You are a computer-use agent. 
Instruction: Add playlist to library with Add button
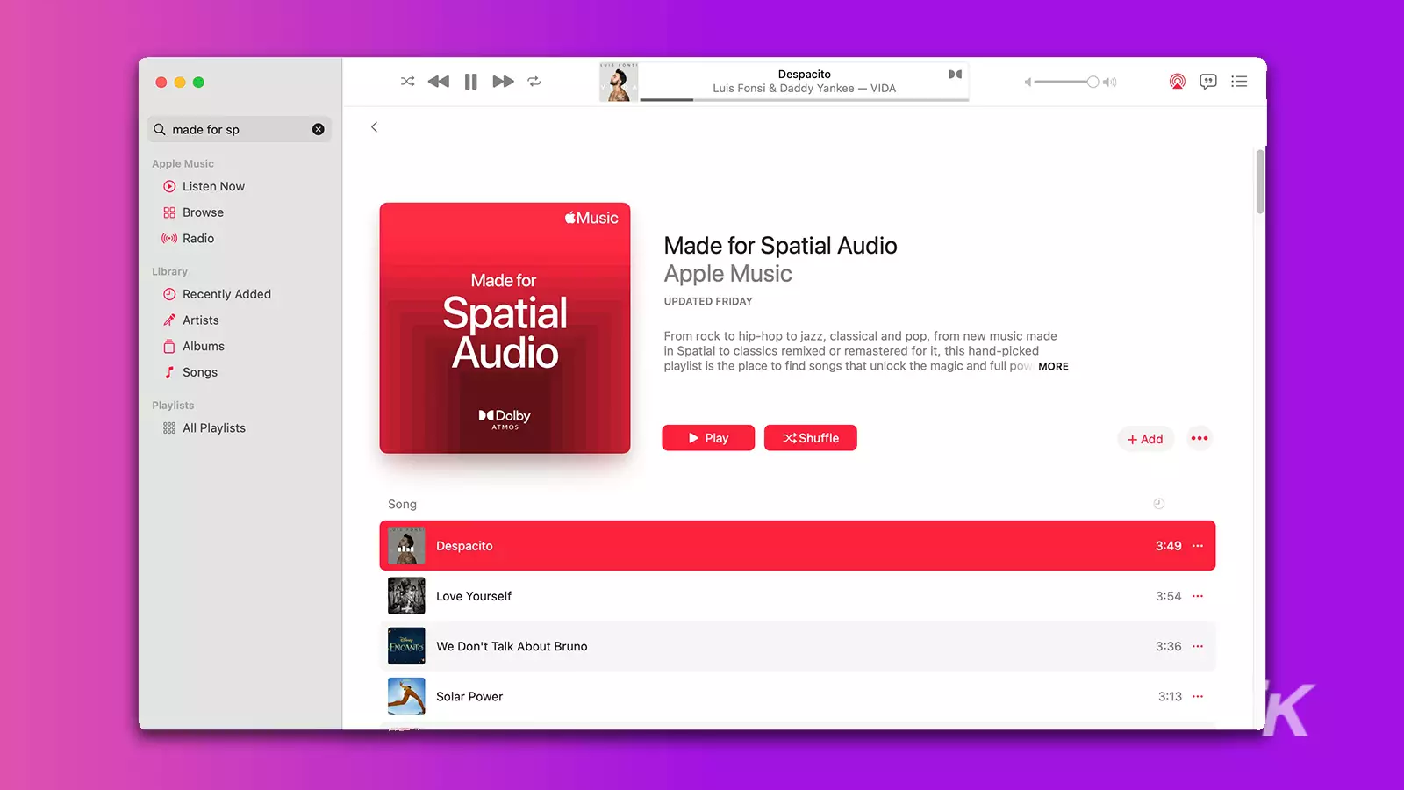[x=1145, y=439]
